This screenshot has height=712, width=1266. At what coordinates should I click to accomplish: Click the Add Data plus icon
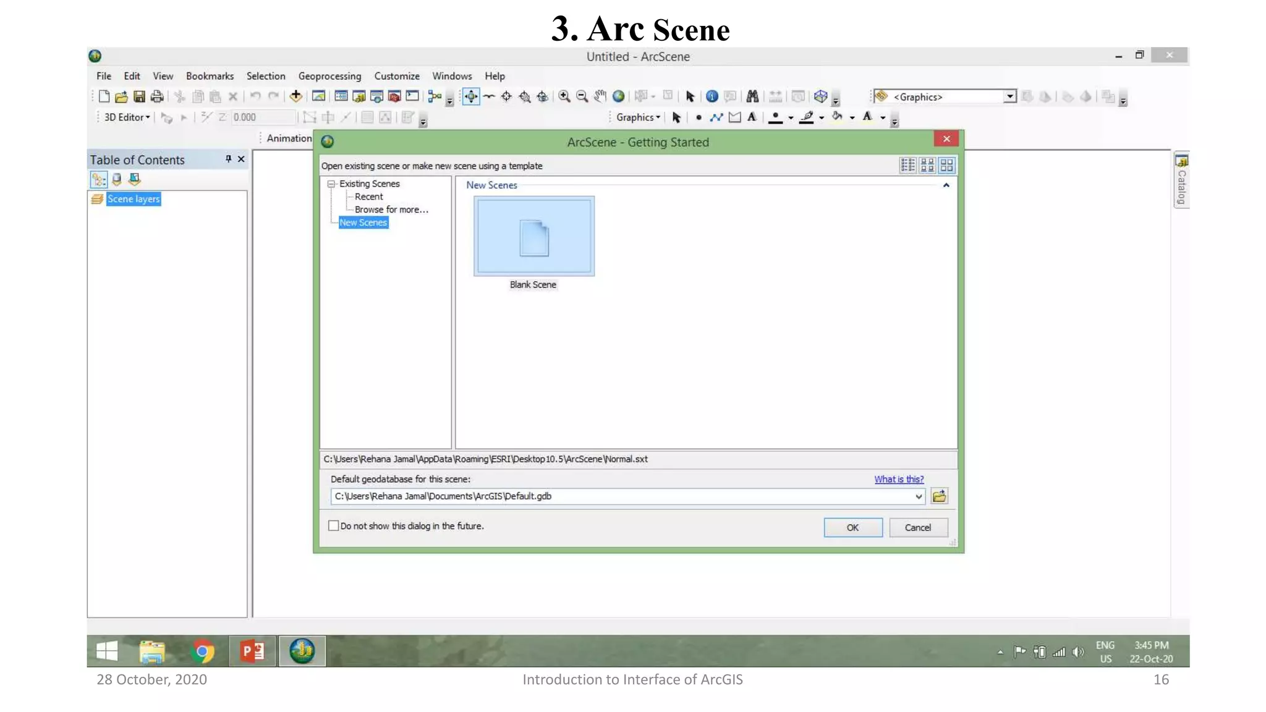pos(296,96)
